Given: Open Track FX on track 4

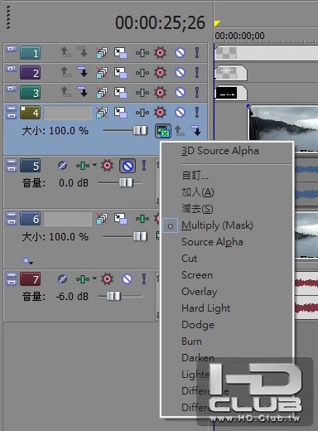Looking at the screenshot, I should [142, 113].
